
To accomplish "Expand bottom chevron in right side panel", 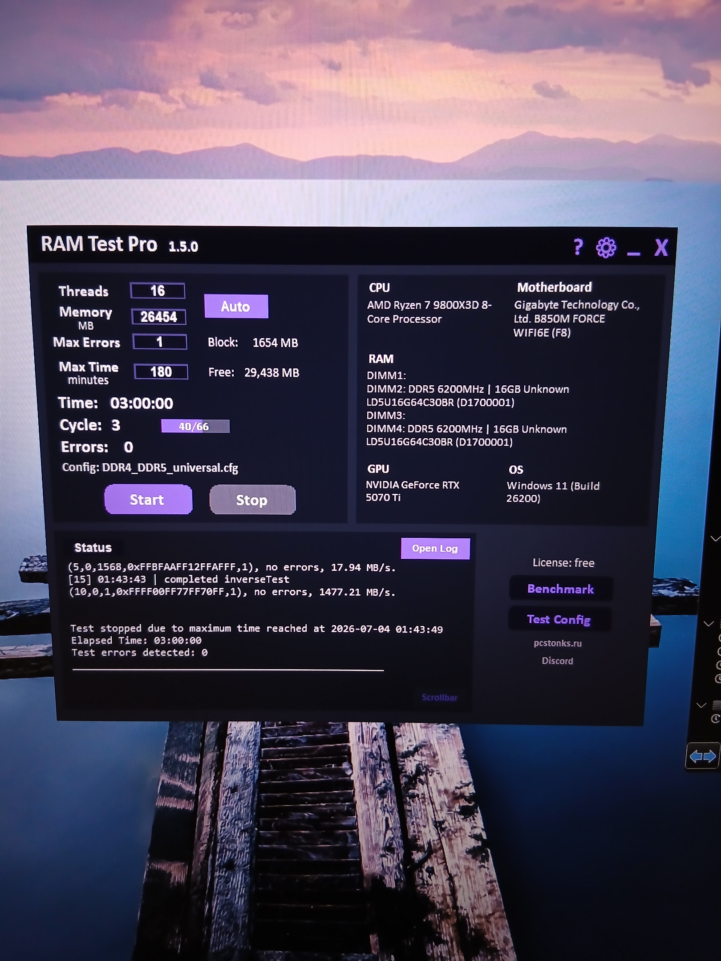I will [x=701, y=705].
